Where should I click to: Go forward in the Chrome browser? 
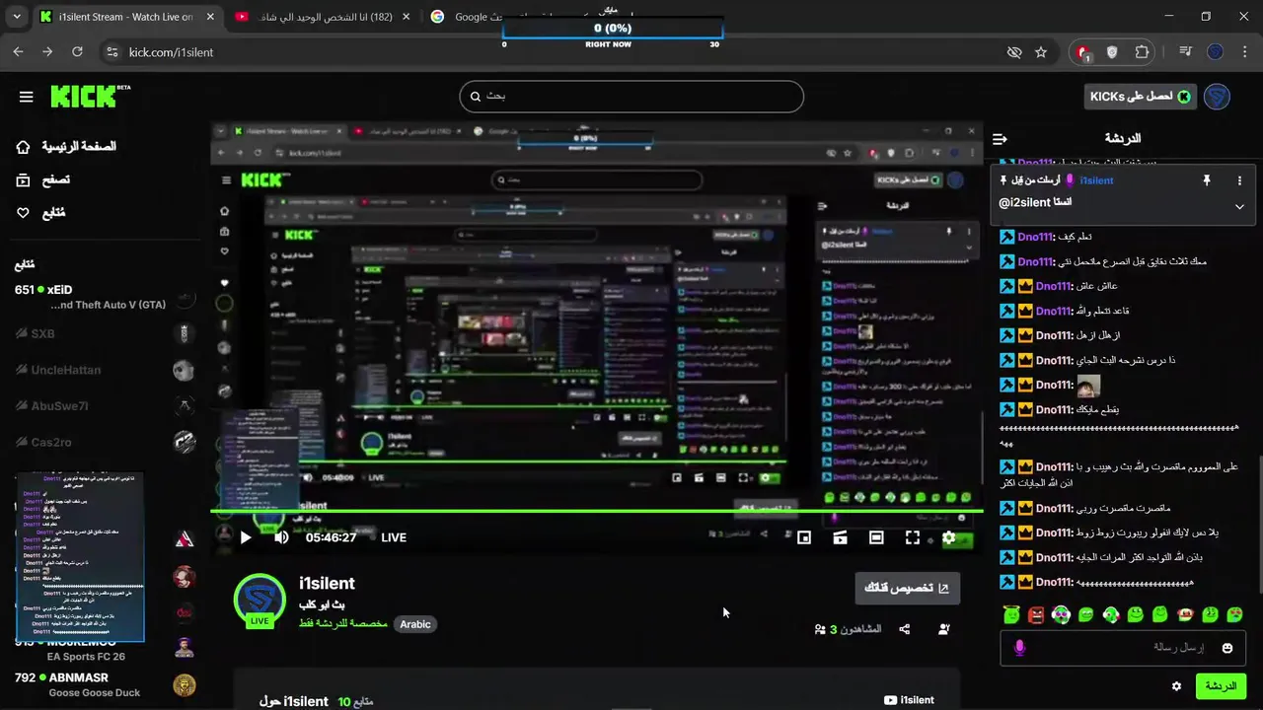(x=47, y=52)
